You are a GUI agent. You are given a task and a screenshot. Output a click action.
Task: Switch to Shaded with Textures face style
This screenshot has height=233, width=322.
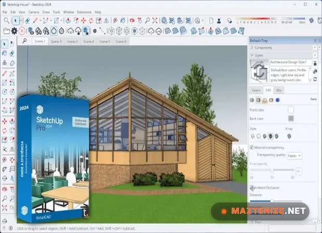coord(271,136)
